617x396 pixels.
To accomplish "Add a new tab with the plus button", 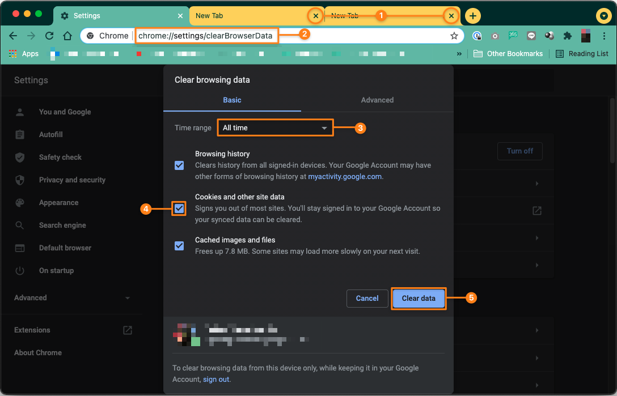I will [x=472, y=16].
